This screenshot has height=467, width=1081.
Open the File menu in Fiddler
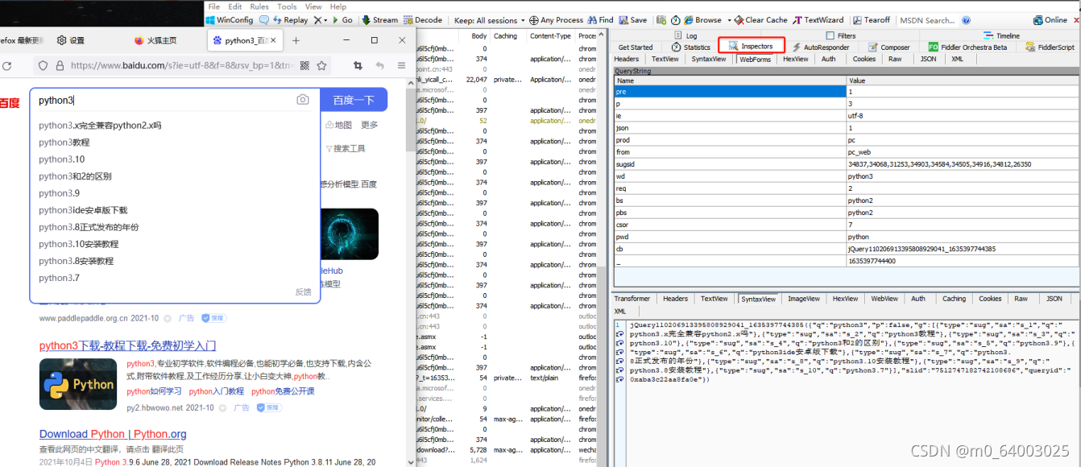pyautogui.click(x=214, y=6)
